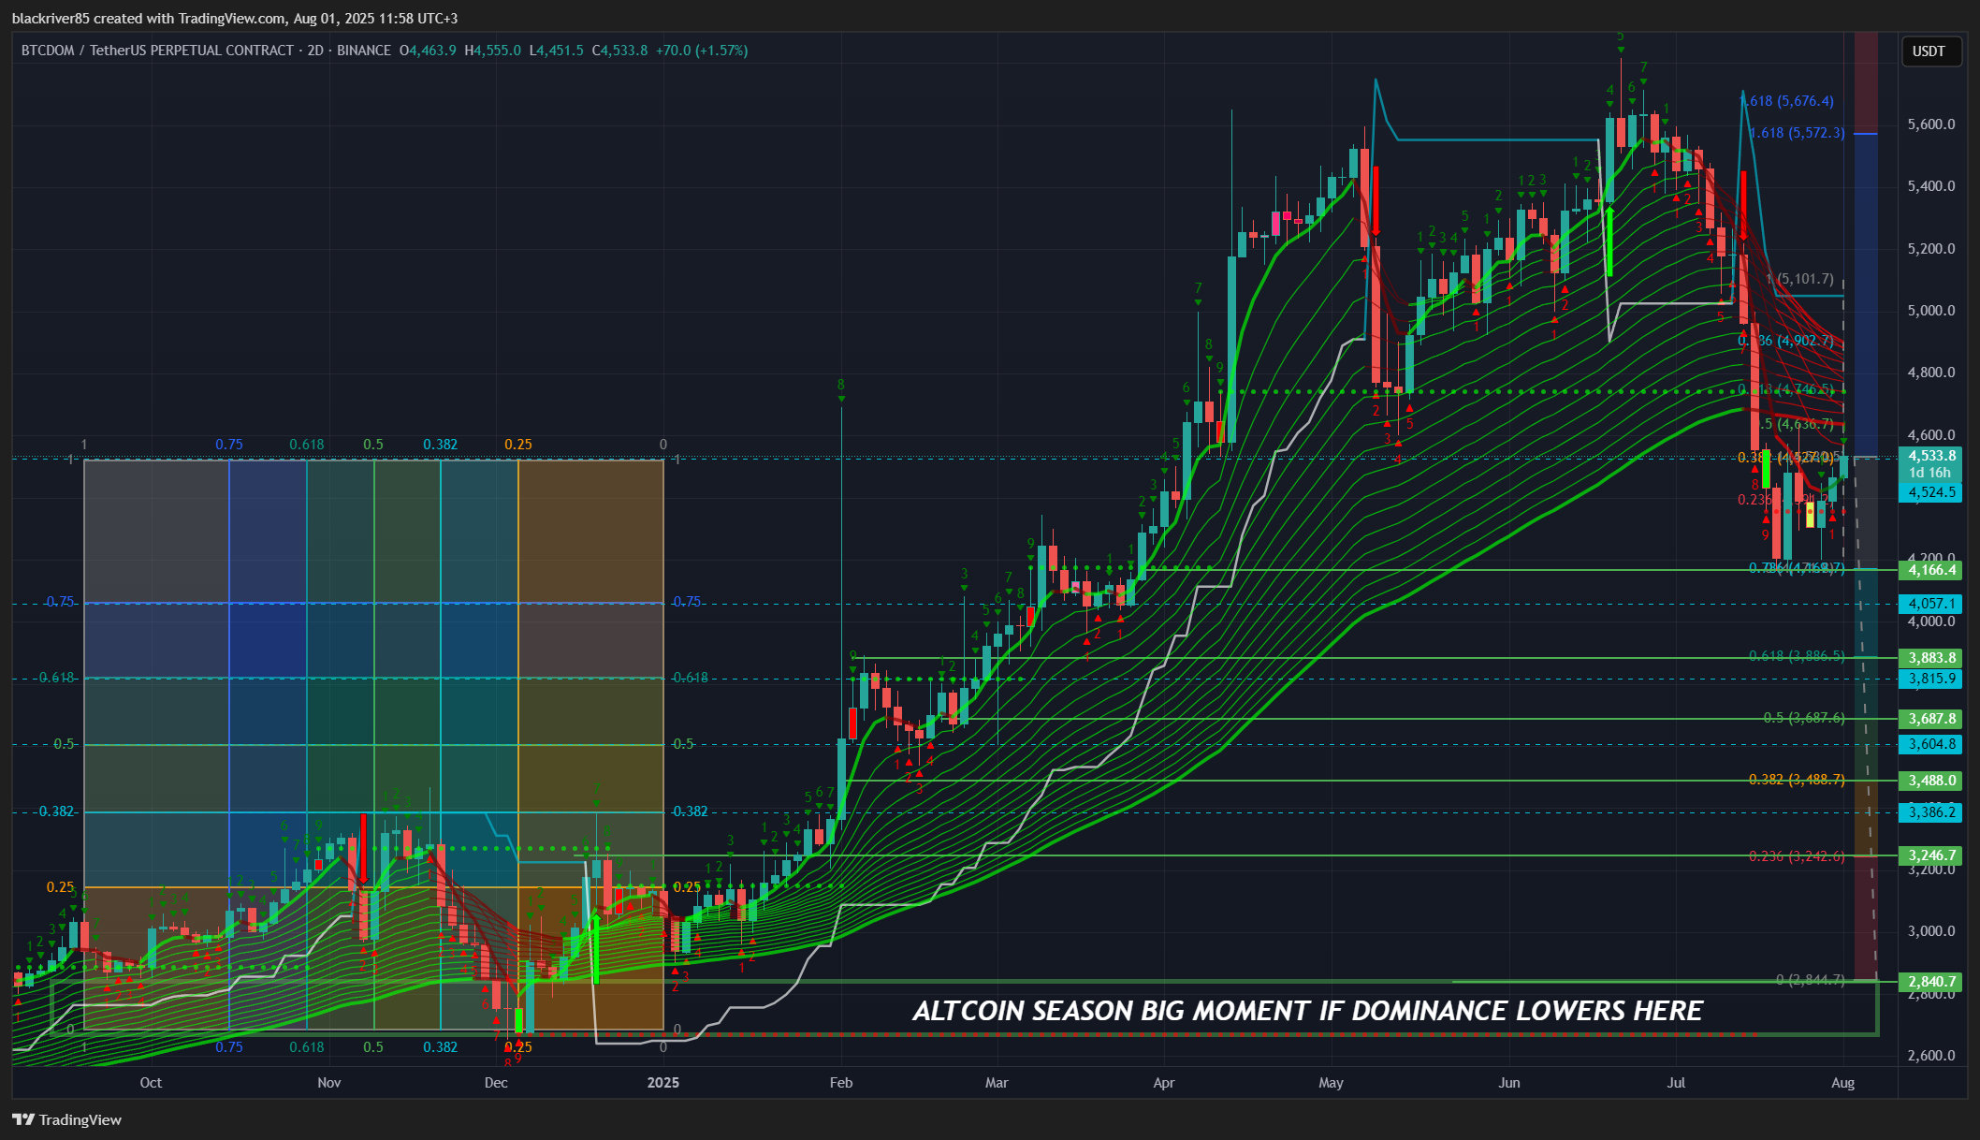1980x1140 pixels.
Task: Click the Oct label on time axis
Action: 151,1083
